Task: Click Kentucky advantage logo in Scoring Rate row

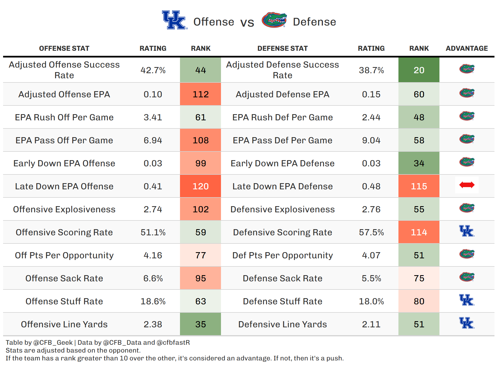Action: coord(467,231)
